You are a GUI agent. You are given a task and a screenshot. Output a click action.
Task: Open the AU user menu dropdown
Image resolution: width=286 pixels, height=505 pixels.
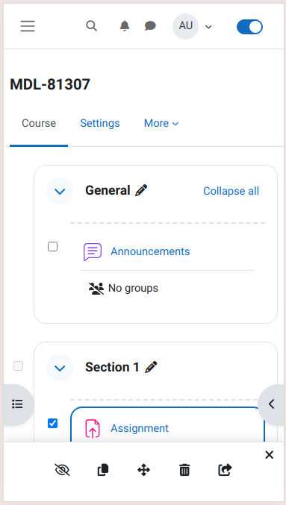click(192, 26)
